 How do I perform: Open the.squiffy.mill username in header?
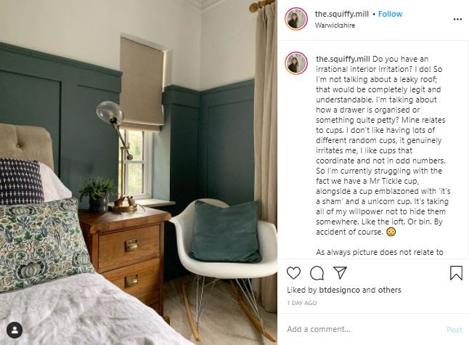[342, 14]
